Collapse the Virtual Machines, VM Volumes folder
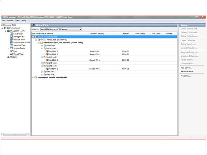The width and height of the screenshot is (207, 155). pos(39,43)
